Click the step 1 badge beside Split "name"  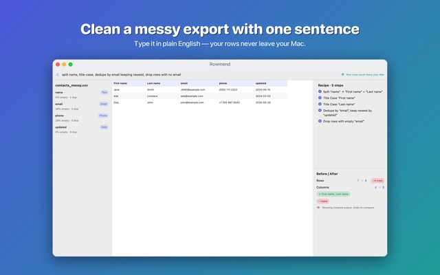click(320, 91)
